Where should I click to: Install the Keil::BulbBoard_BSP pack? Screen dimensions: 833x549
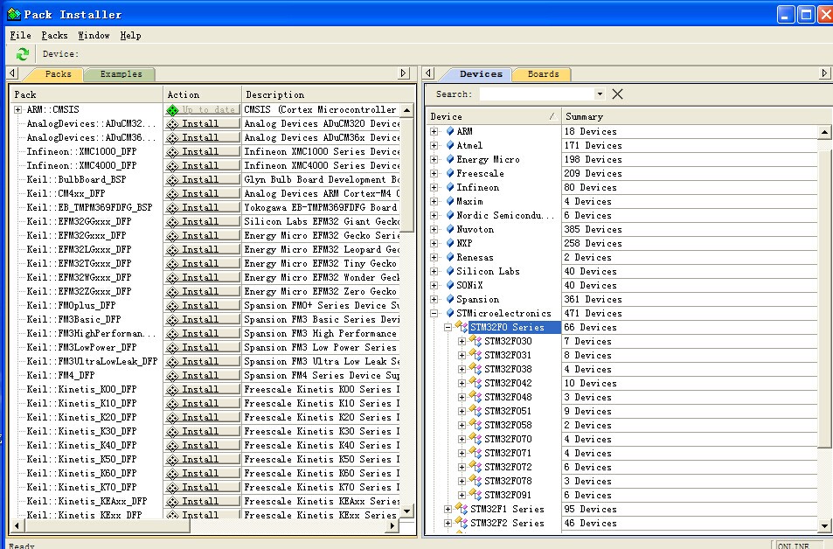(x=203, y=179)
